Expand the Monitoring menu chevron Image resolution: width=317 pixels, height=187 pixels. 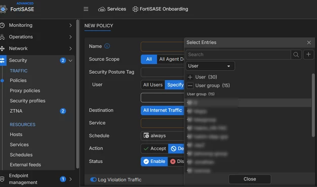pyautogui.click(x=70, y=25)
